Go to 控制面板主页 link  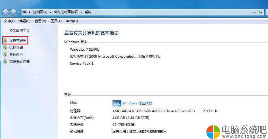[x=20, y=31]
